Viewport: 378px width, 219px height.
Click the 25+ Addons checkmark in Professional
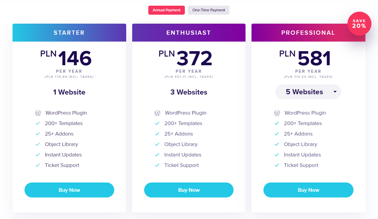click(x=277, y=134)
